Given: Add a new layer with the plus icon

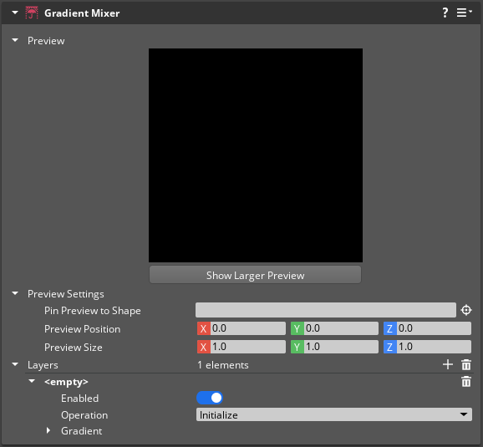Looking at the screenshot, I should [x=448, y=365].
